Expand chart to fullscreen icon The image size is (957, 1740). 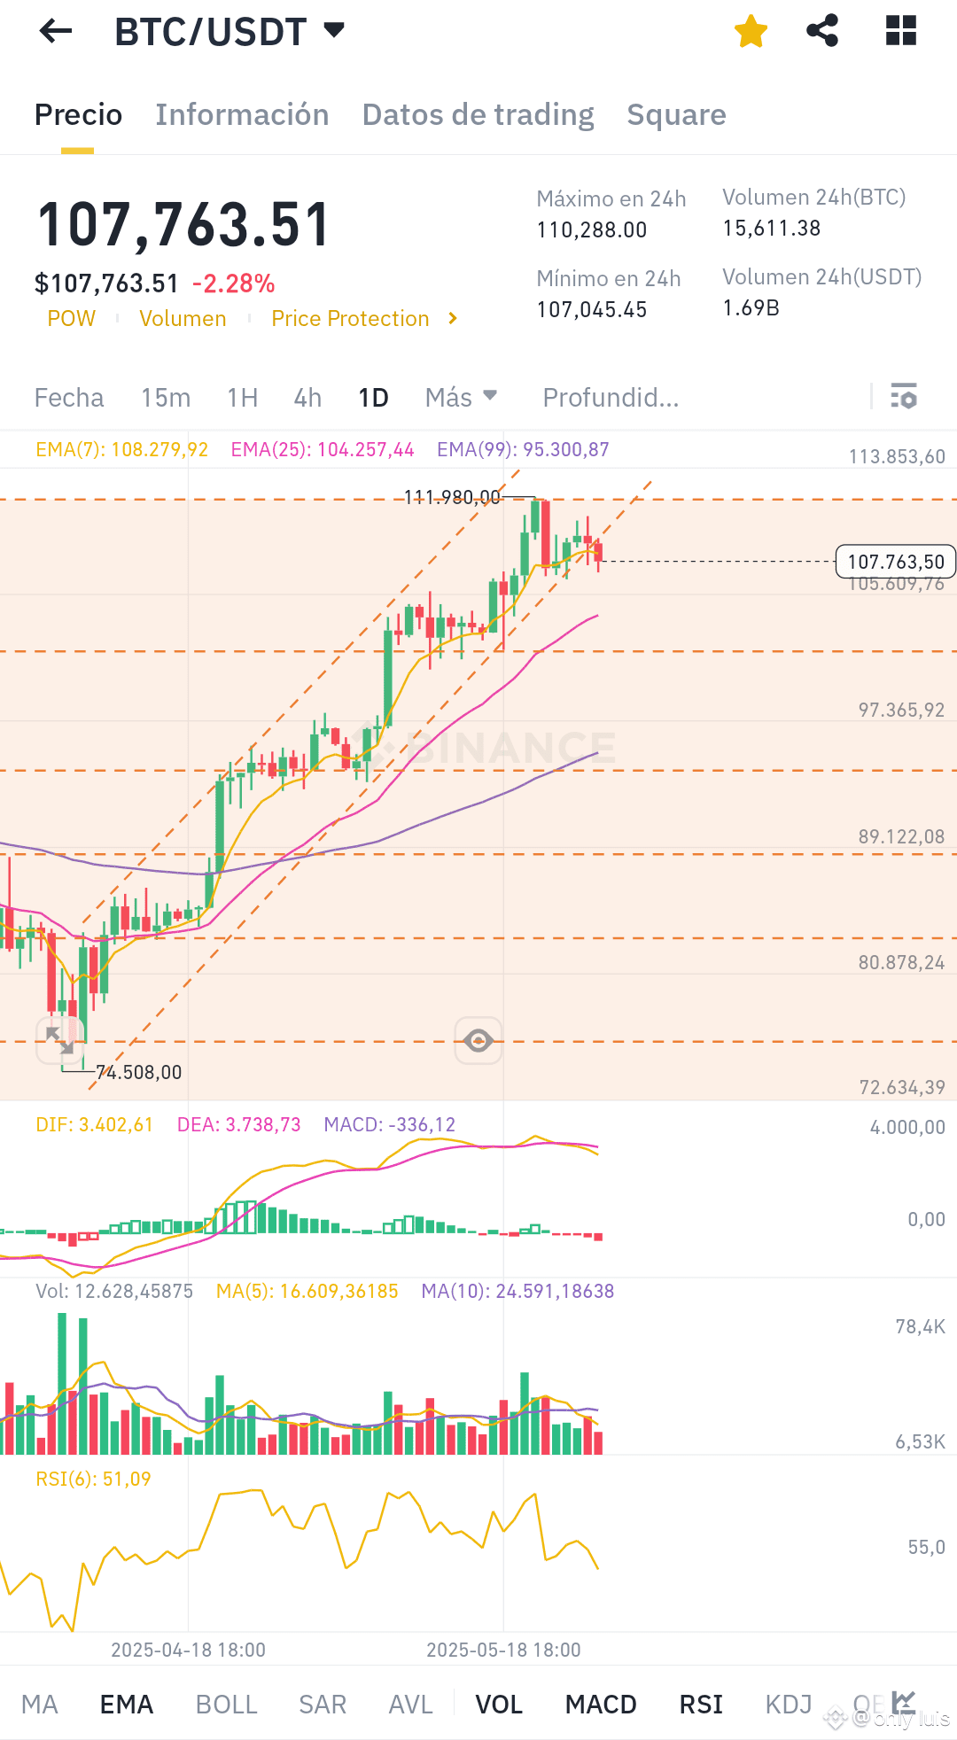59,1040
